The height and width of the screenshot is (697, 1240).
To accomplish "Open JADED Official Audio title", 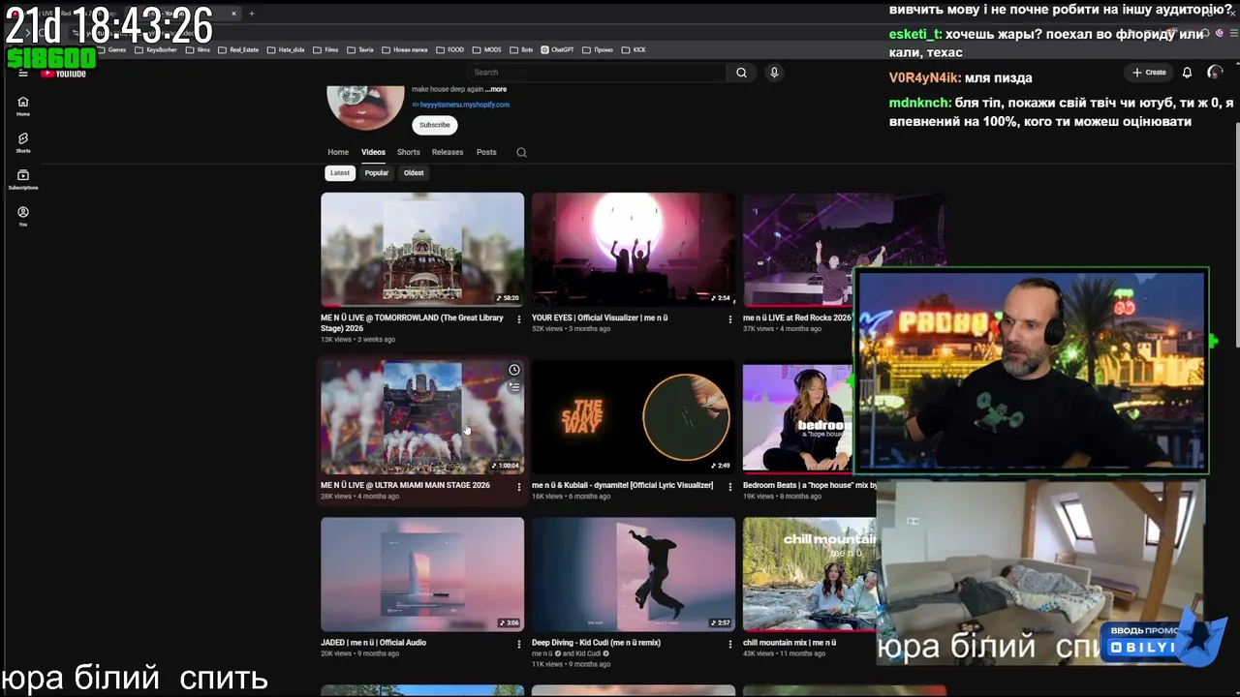I will (373, 643).
